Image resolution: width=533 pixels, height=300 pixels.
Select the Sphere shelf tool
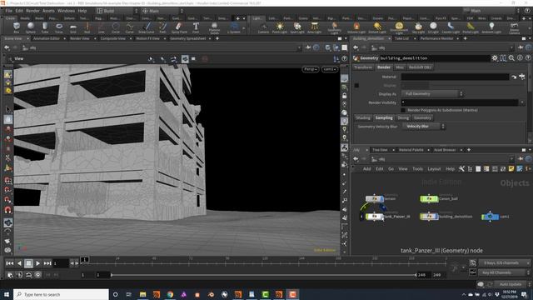coord(31,27)
